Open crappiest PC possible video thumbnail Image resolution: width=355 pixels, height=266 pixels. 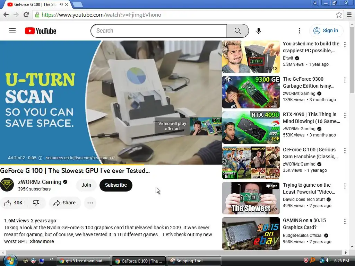251,57
